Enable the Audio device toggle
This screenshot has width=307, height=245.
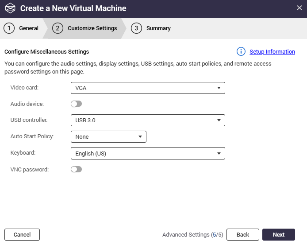(77, 104)
